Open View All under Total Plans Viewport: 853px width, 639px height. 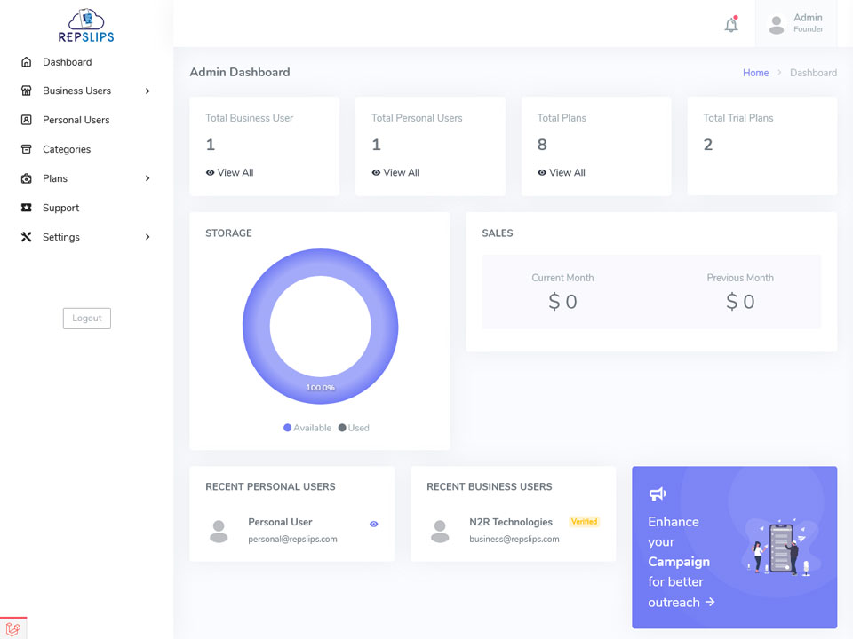pyautogui.click(x=562, y=172)
